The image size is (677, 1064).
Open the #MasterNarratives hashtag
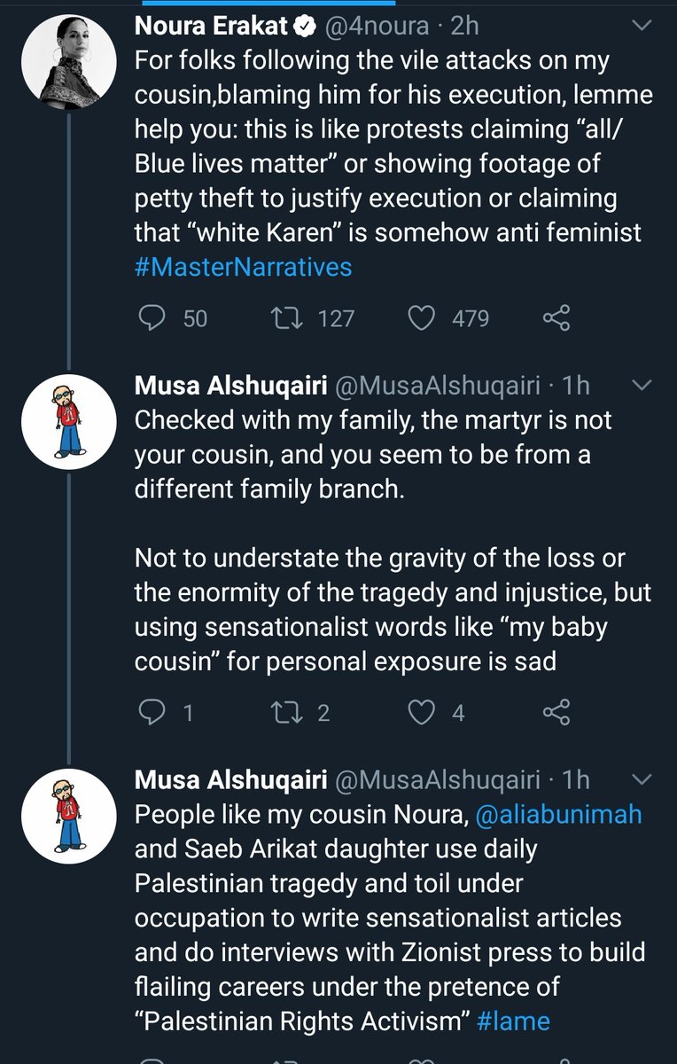click(x=243, y=266)
